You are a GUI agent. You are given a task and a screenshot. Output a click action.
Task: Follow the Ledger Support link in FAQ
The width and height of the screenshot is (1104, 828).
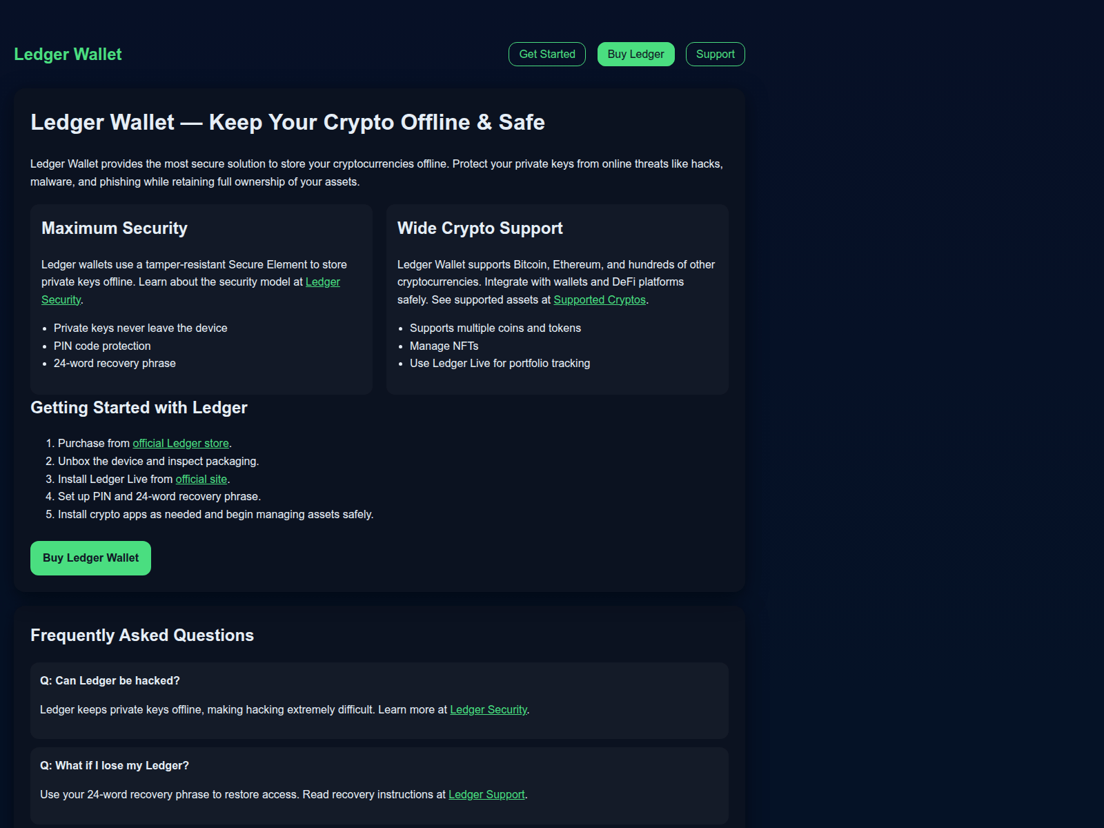[x=486, y=795]
